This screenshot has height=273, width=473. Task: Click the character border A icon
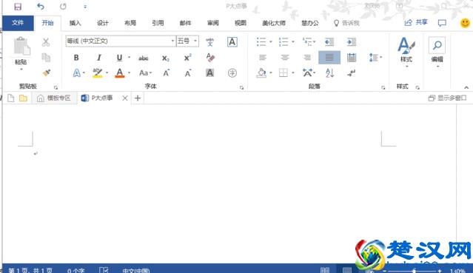(x=232, y=42)
